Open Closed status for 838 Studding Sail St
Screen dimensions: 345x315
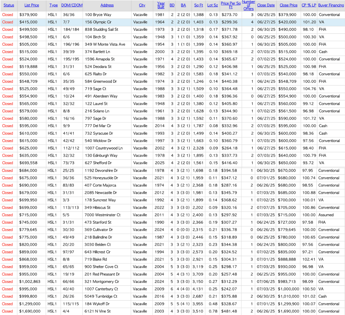8,29
